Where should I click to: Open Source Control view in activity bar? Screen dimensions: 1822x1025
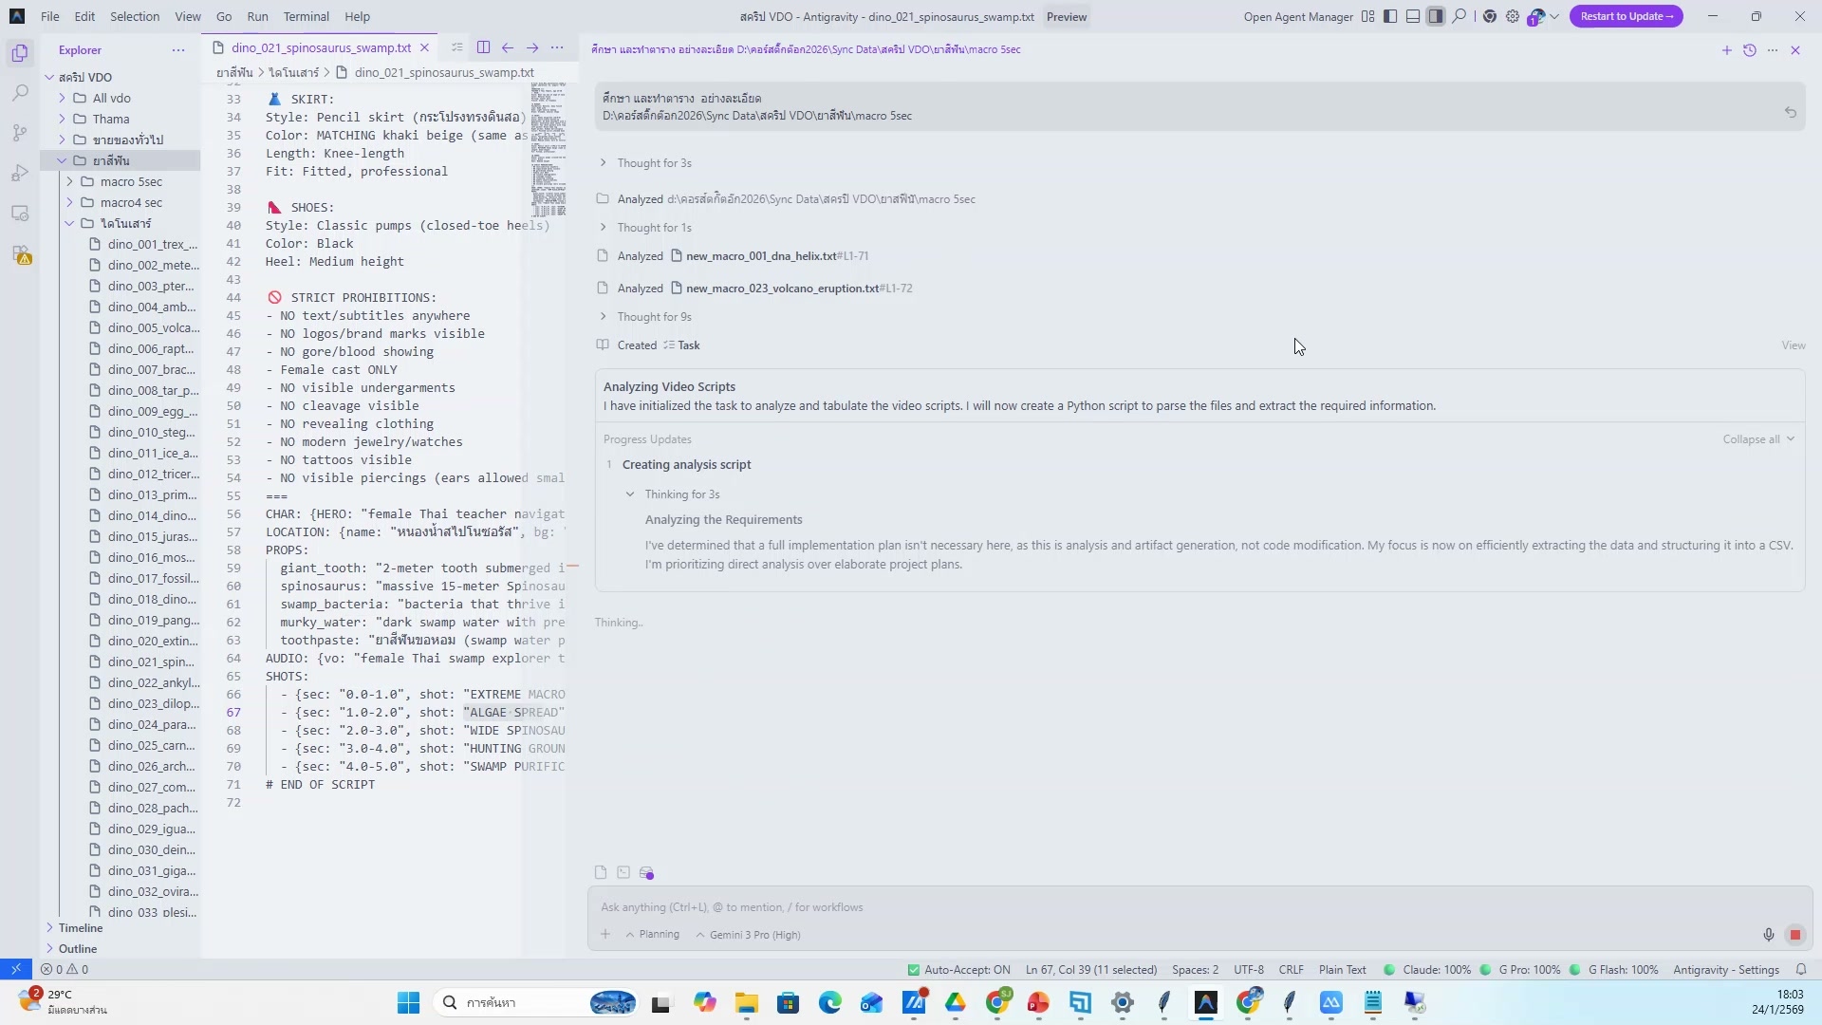click(x=20, y=133)
